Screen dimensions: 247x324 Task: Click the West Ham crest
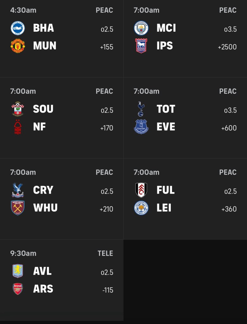tap(18, 208)
